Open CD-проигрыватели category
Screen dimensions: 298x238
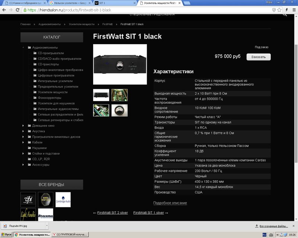pyautogui.click(x=51, y=53)
